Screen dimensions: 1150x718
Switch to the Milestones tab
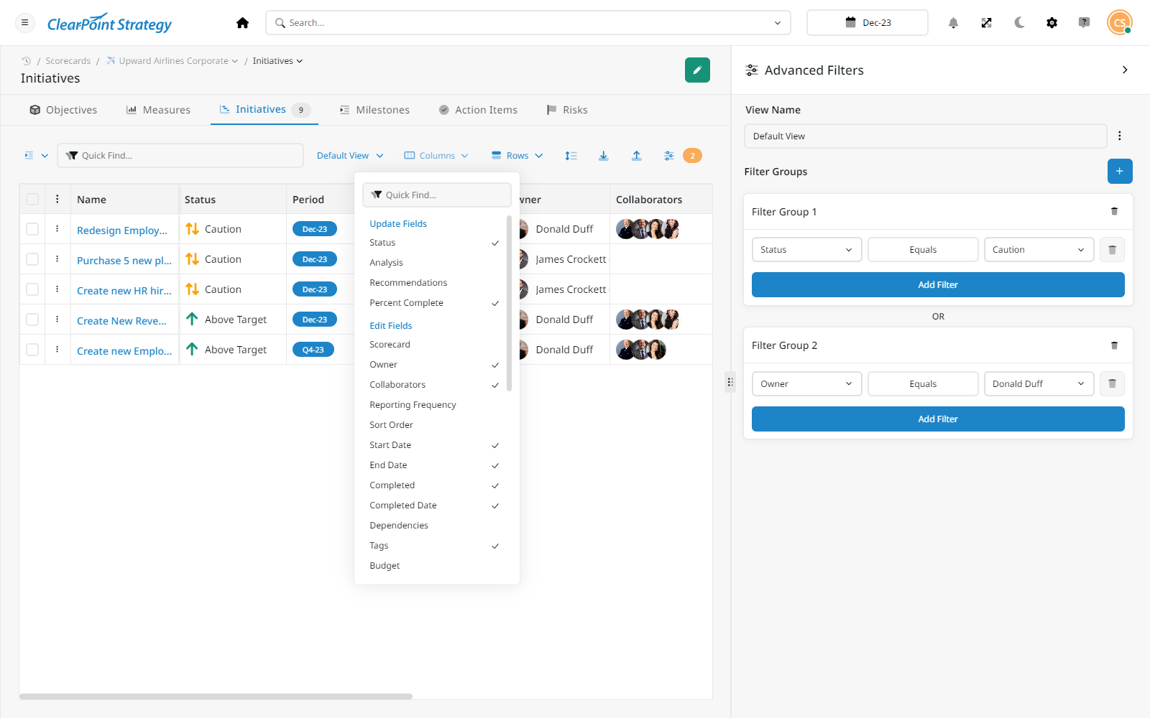[374, 110]
